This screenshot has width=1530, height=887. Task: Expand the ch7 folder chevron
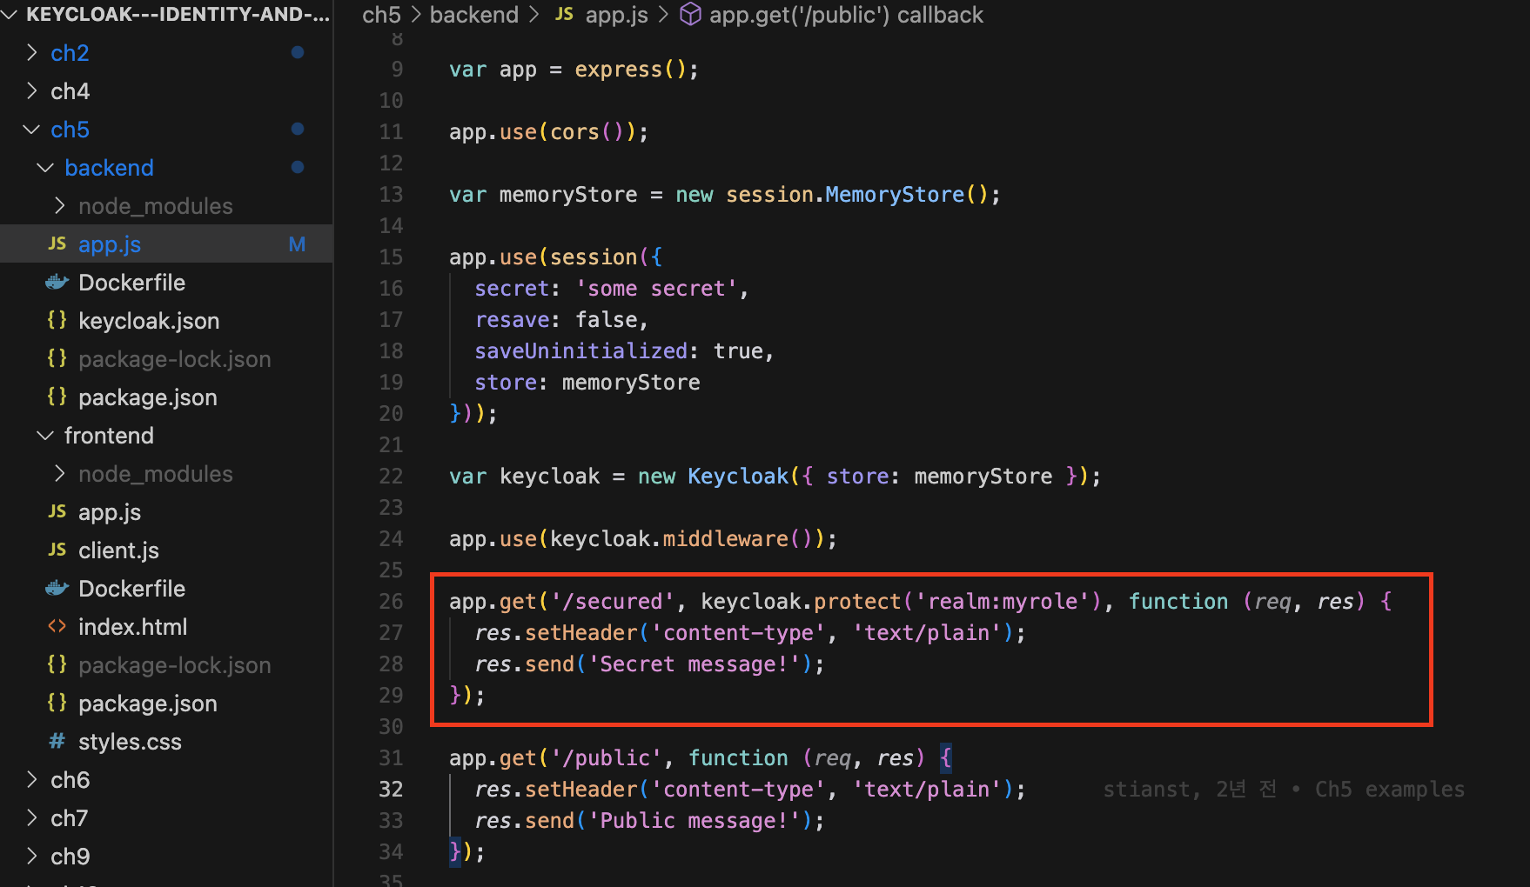pyautogui.click(x=32, y=818)
